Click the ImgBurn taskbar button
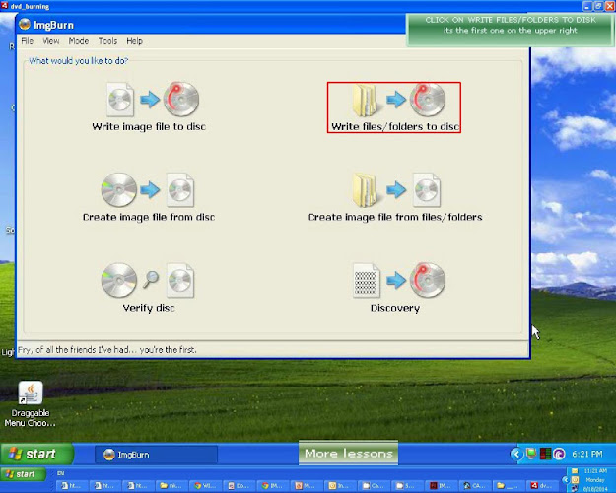The height and width of the screenshot is (493, 616). pyautogui.click(x=156, y=455)
